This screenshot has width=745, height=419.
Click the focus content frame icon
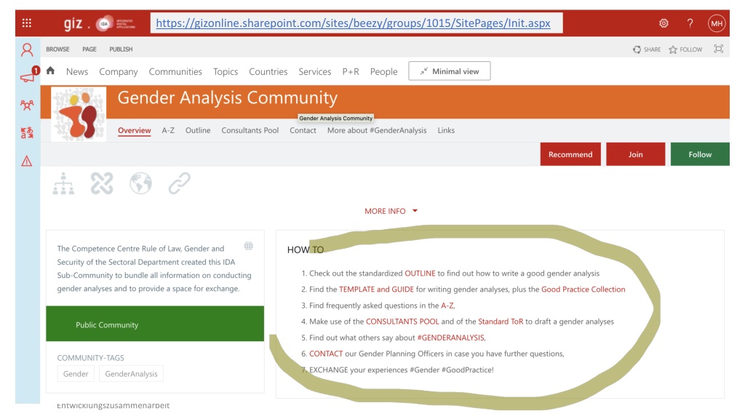(x=718, y=49)
